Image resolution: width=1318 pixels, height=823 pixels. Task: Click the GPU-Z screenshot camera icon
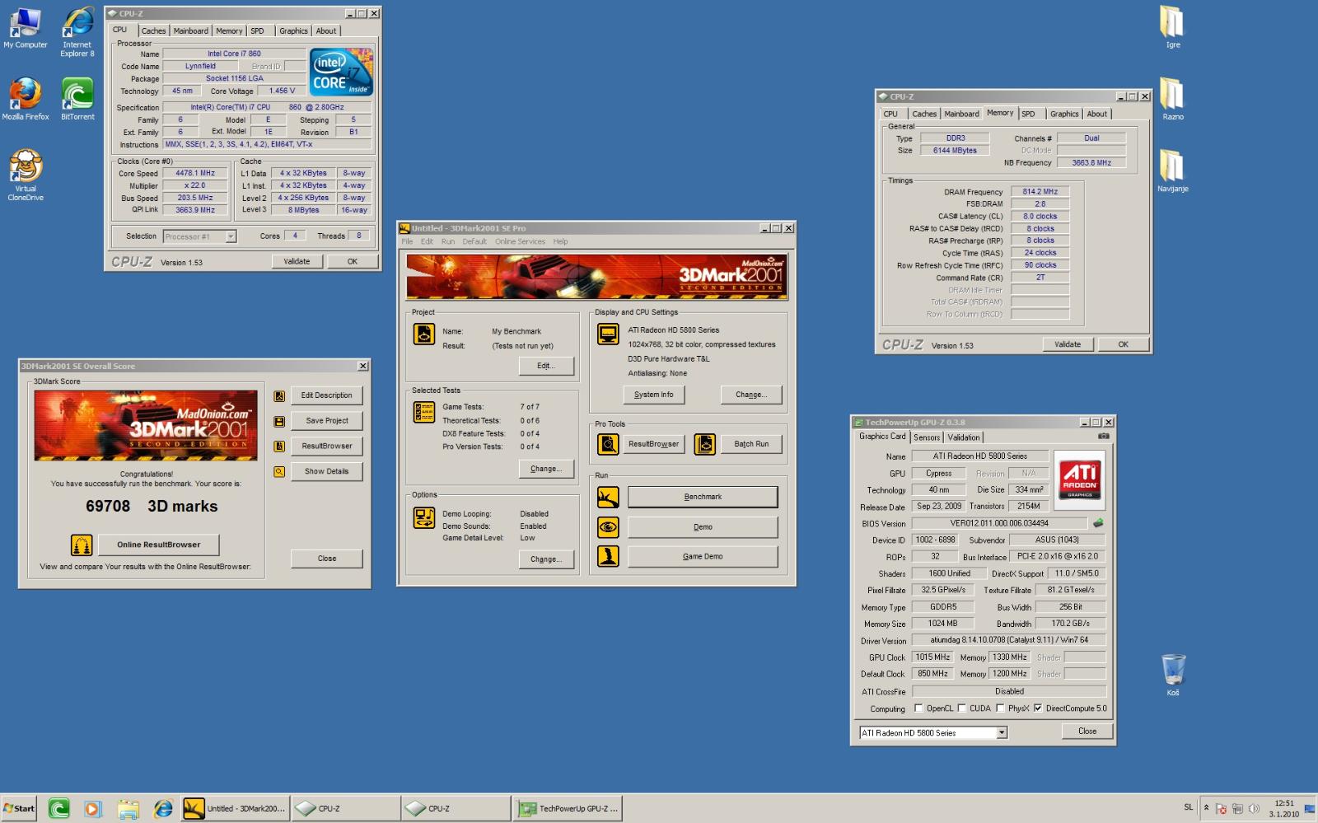click(x=1103, y=437)
